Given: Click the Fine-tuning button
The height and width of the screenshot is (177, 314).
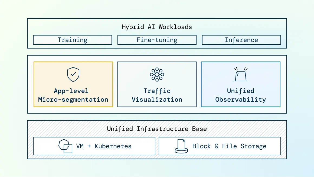Looking at the screenshot, I should click(x=157, y=40).
